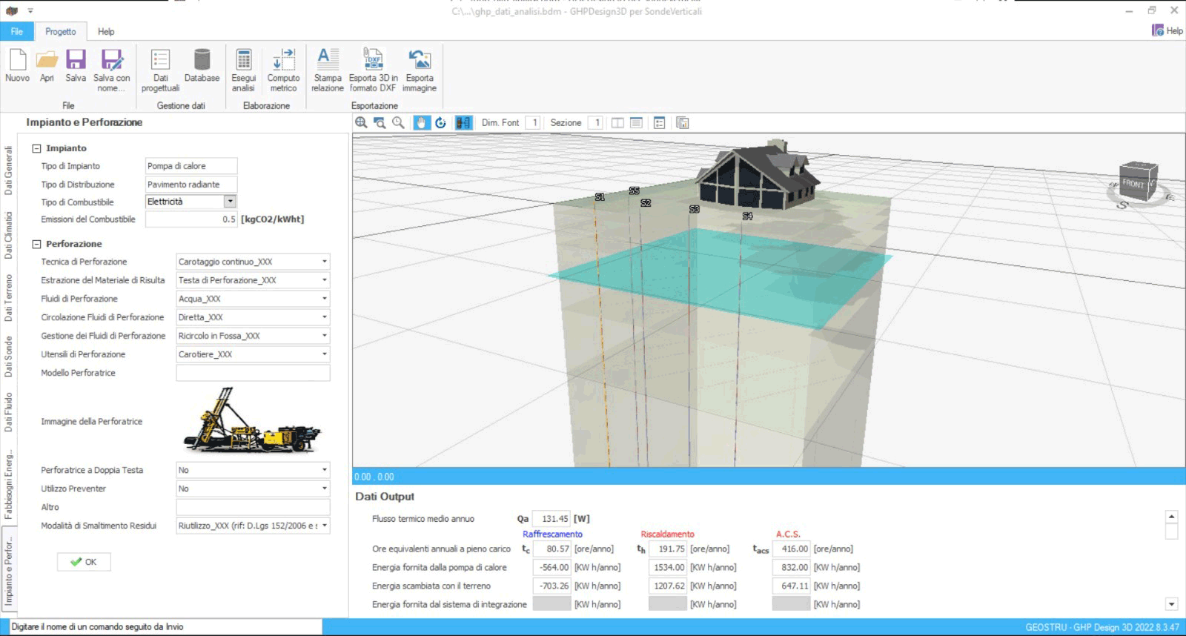Click the Help link at top right
The image size is (1186, 636).
(x=1167, y=30)
